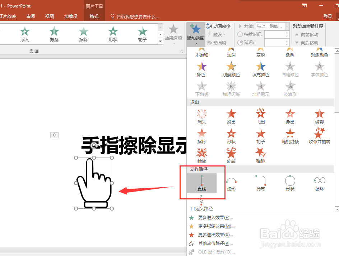
Task: Choose the 弹跳 exit effect
Action: coord(260,156)
